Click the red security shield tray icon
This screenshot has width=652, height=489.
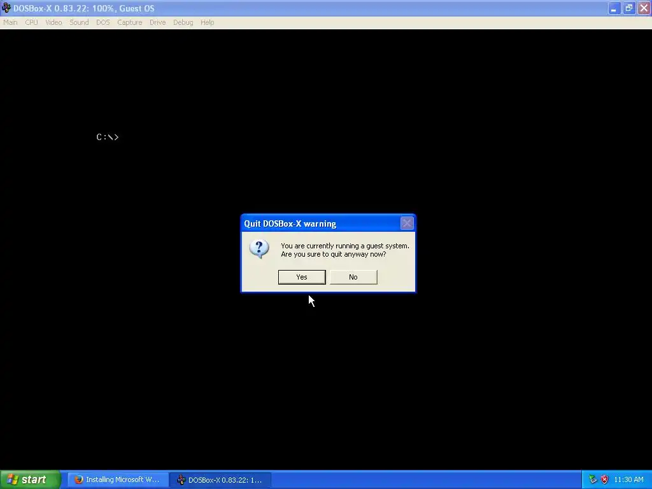click(605, 479)
